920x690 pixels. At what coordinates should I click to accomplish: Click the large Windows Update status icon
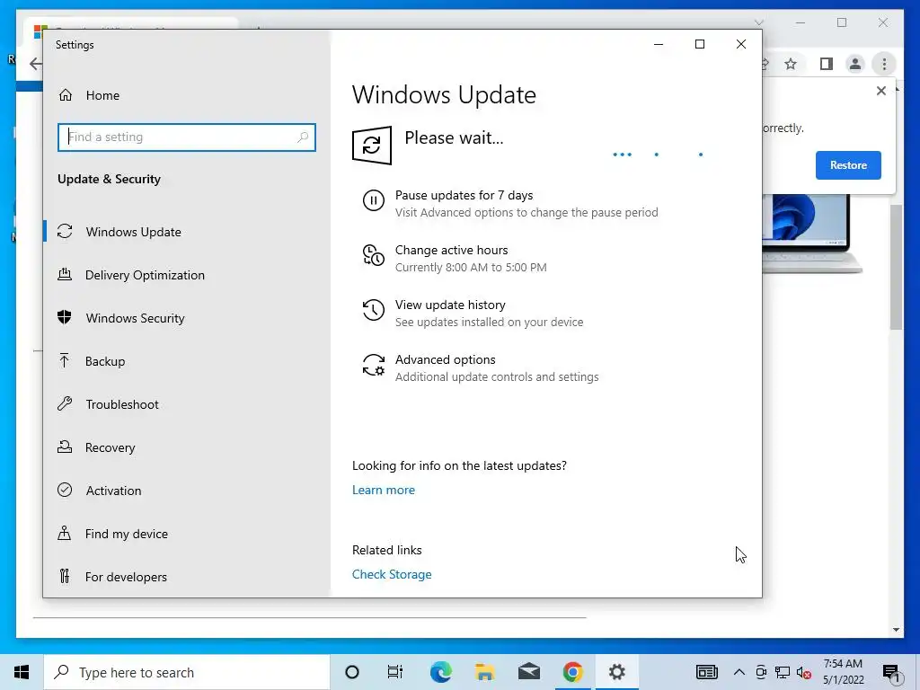372,145
